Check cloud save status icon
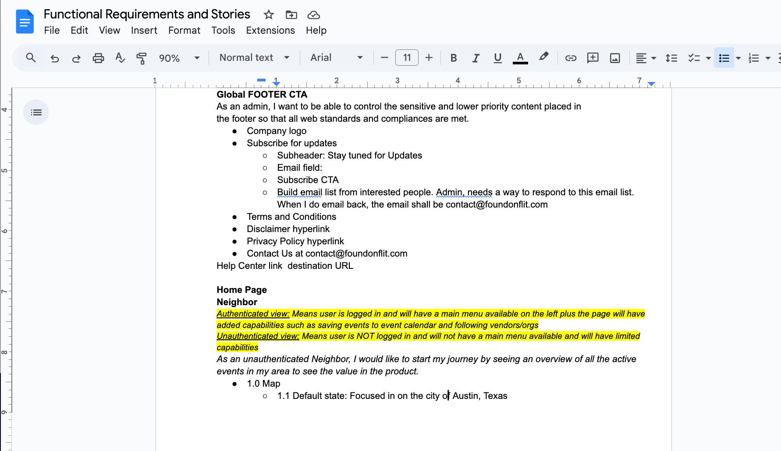The width and height of the screenshot is (781, 451). (x=313, y=15)
